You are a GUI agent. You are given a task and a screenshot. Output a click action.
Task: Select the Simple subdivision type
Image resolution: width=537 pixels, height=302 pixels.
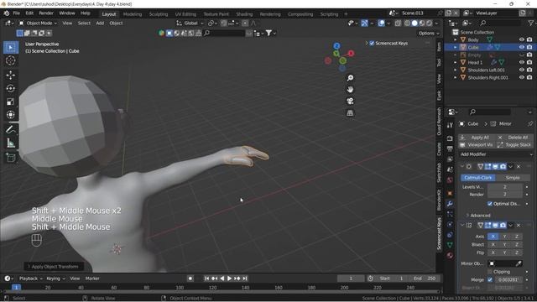click(513, 178)
